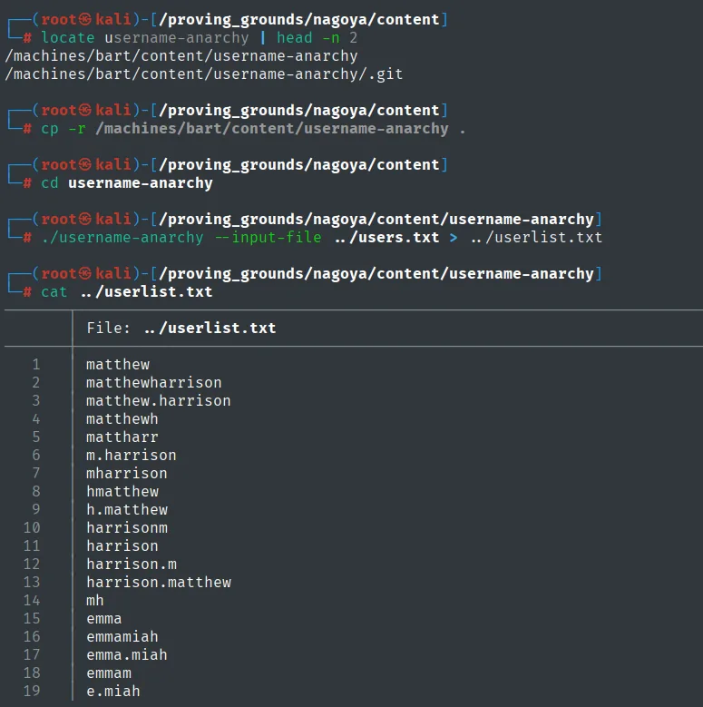Select line 11 'harrison'

coord(122,545)
